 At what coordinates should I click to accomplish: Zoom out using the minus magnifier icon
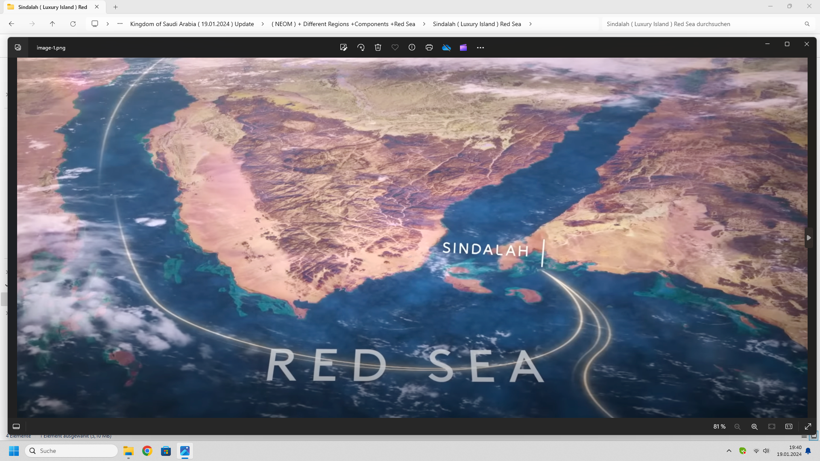tap(737, 426)
